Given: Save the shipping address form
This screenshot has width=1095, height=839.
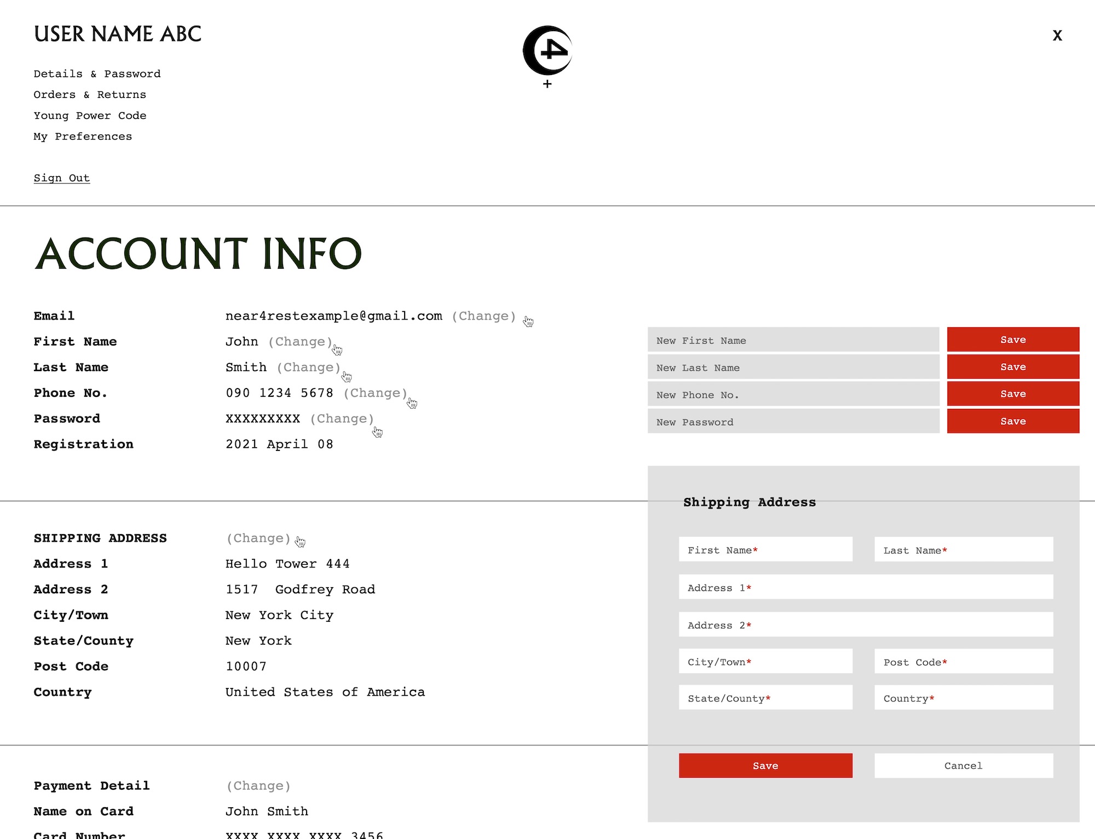Looking at the screenshot, I should tap(765, 766).
